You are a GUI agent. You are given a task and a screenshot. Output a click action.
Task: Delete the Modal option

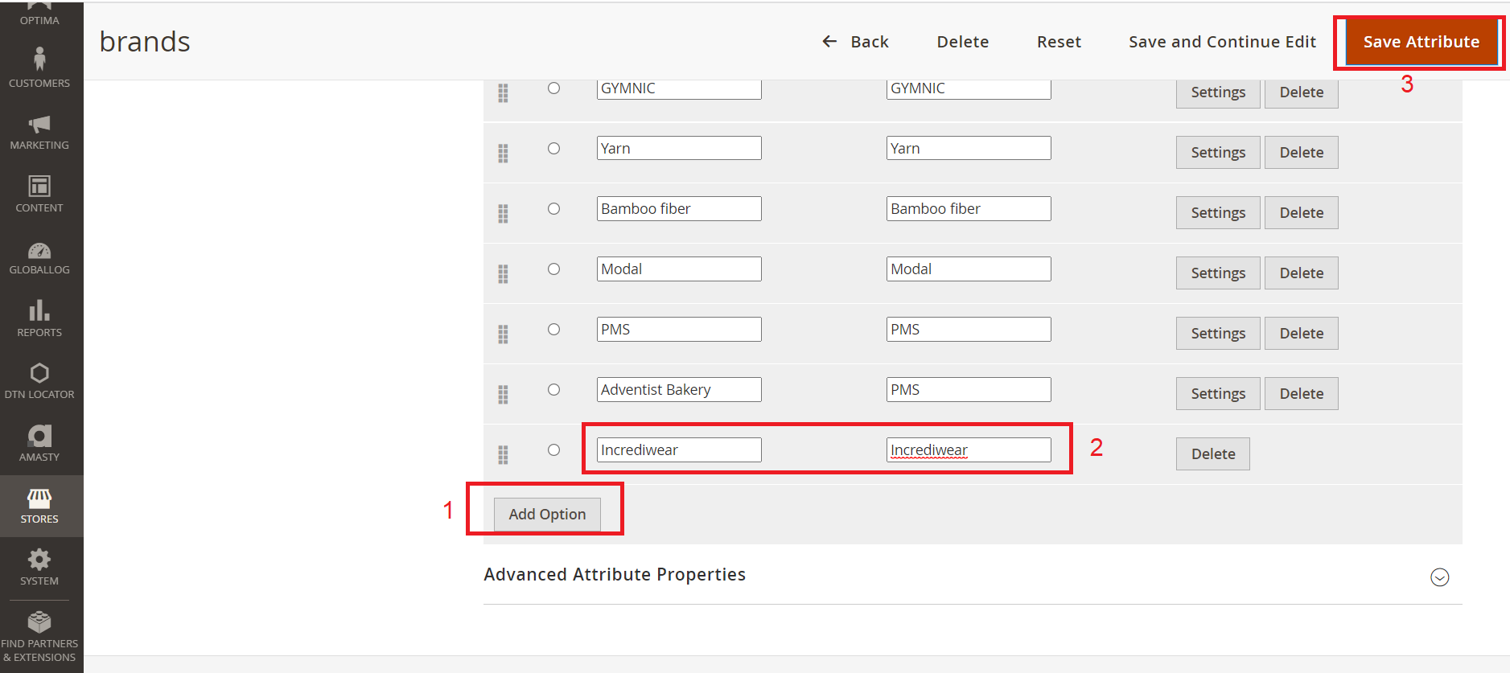tap(1302, 273)
